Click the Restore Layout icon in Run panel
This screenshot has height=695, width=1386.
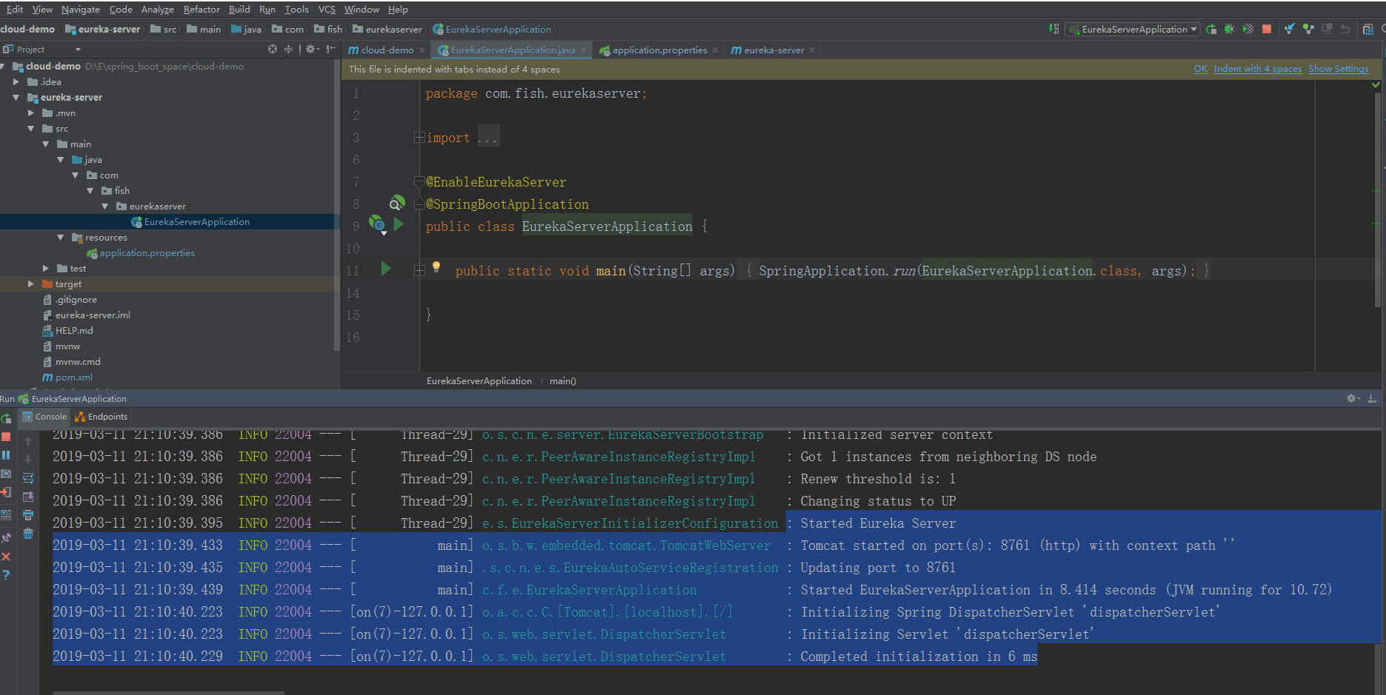pos(6,514)
